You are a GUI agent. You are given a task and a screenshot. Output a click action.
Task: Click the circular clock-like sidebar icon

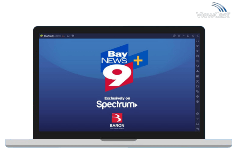[x=198, y=101]
